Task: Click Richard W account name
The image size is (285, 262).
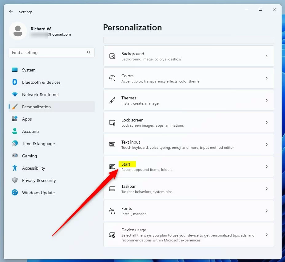Action: 41,29
